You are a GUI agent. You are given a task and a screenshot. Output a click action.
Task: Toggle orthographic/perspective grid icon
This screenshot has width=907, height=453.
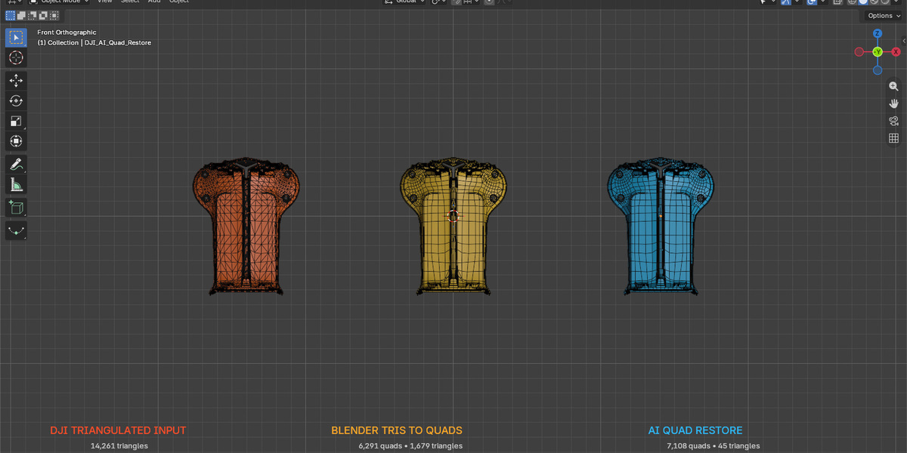pos(893,138)
